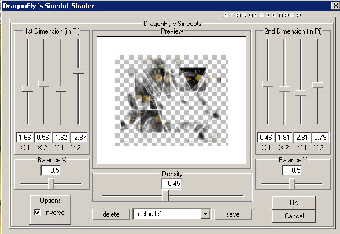
Task: Click the 2nd Dimension Y-2 slider handle
Action: point(317,85)
